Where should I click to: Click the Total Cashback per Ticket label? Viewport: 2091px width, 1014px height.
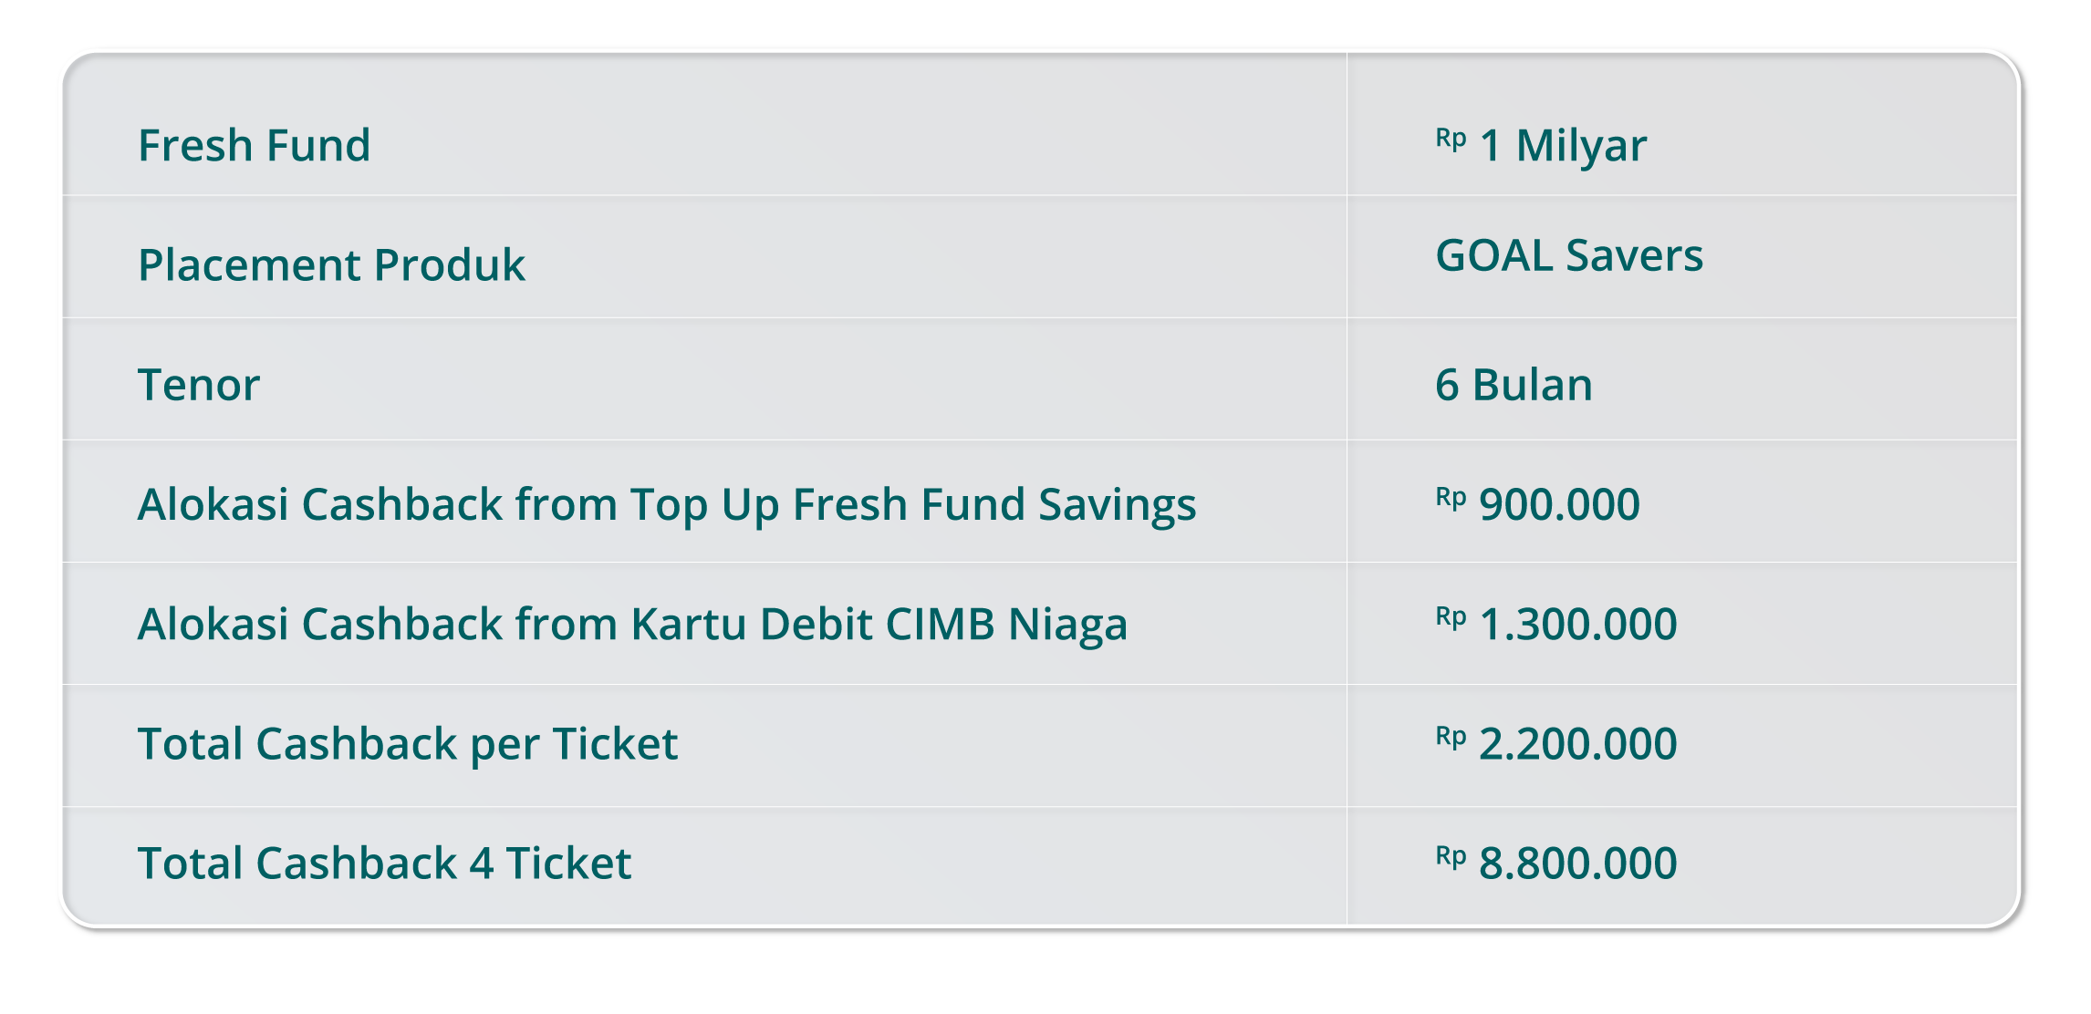click(x=407, y=743)
